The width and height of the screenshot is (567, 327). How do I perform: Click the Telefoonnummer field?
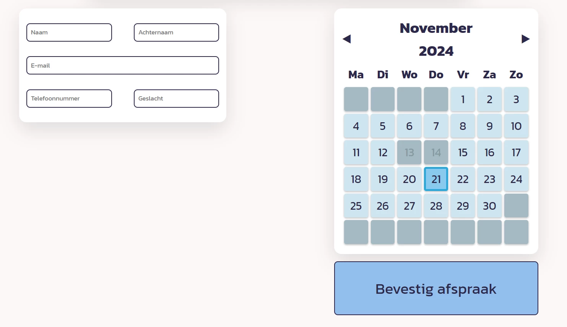click(x=69, y=99)
